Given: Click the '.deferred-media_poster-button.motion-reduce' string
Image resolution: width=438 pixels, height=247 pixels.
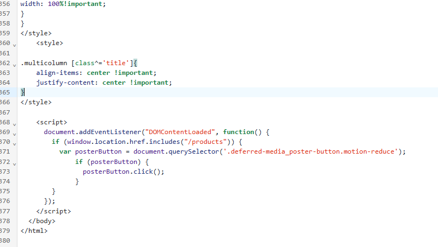Looking at the screenshot, I should pyautogui.click(x=311, y=151).
